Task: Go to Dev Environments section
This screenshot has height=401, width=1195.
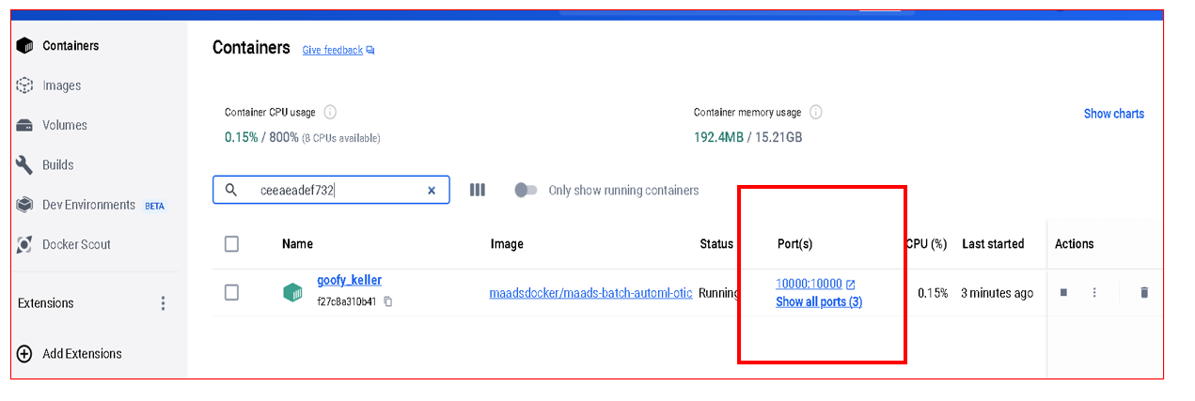Action: (x=89, y=205)
